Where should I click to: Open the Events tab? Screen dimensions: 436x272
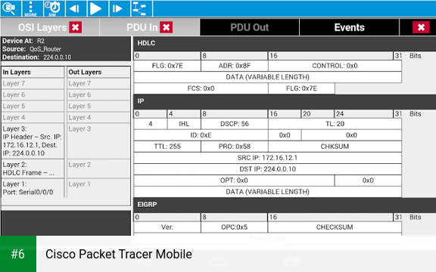click(x=349, y=27)
